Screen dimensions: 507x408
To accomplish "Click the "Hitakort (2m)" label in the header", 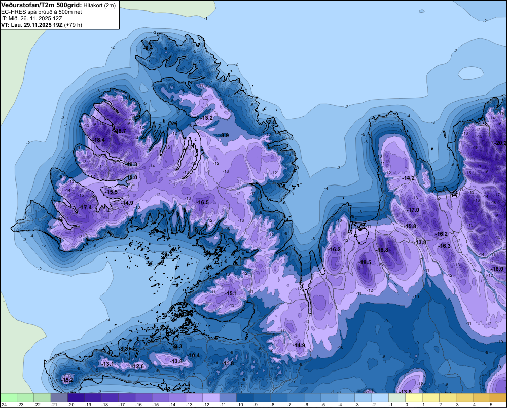I will [99, 5].
